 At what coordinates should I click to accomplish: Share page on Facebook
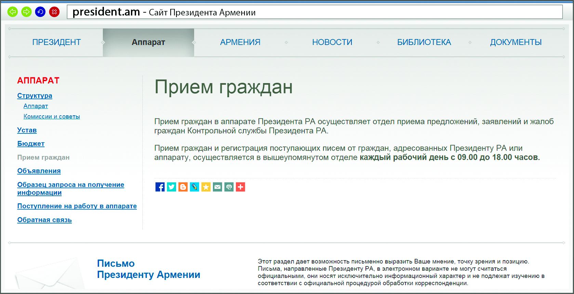coord(160,187)
